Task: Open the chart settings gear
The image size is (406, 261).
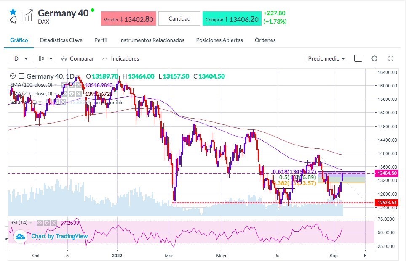Action: (374, 58)
